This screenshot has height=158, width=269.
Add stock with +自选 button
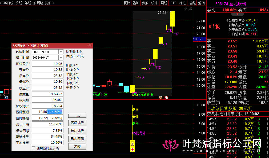point(192,3)
